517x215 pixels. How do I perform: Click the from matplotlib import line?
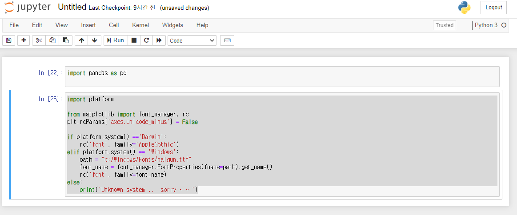(x=128, y=114)
